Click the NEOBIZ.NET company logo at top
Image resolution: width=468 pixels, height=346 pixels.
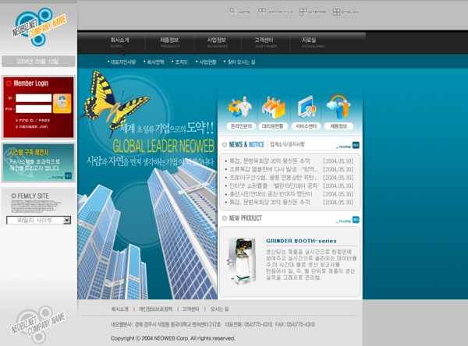coord(39,26)
